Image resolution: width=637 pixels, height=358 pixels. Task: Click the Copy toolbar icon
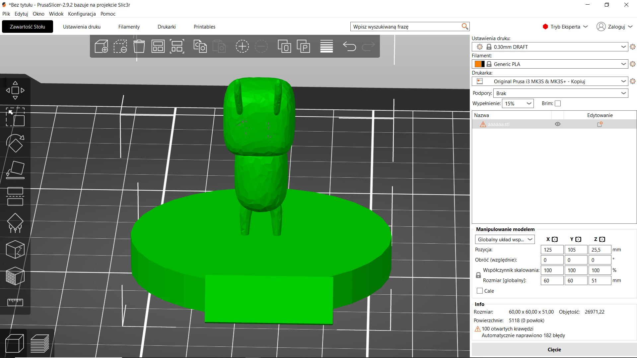200,46
